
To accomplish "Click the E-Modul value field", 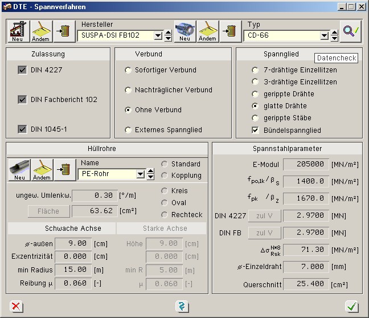I will click(x=305, y=165).
